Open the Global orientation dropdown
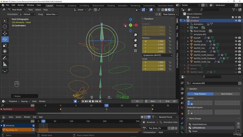The height and width of the screenshot is (137, 243). (x=80, y=10)
